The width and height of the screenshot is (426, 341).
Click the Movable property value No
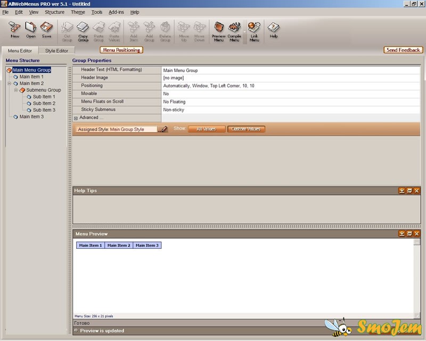tap(290, 94)
